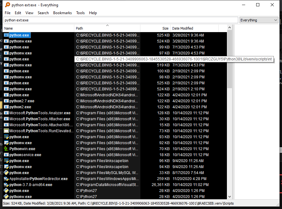
Task: Click icon of python.exe sized 99 KB
Action: point(6,47)
